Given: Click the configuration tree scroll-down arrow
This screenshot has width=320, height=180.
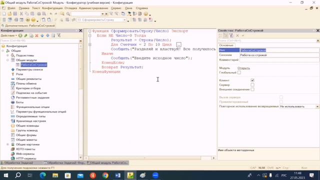Looking at the screenshot, I should tap(80, 157).
